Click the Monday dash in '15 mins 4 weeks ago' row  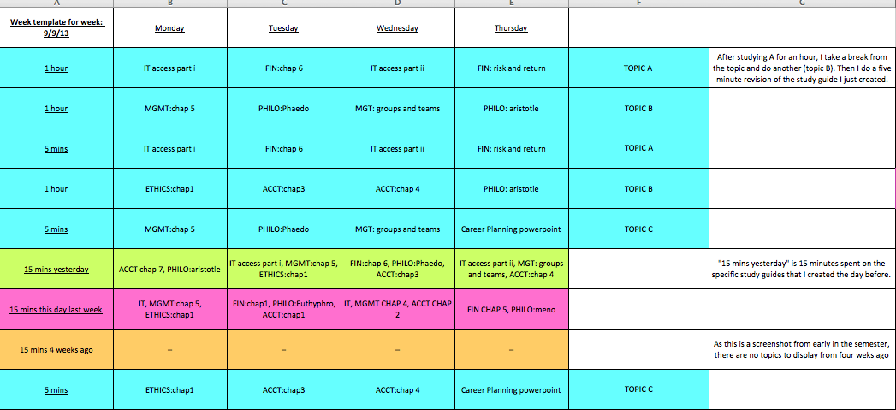[169, 349]
